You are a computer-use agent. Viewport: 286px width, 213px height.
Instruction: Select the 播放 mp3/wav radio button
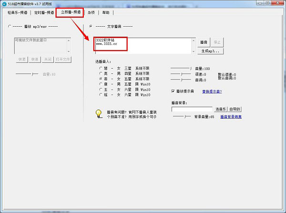pos(10,26)
